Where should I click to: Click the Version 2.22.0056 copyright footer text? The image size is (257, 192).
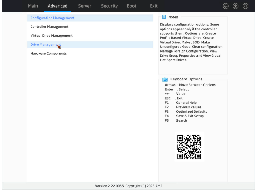[128, 186]
